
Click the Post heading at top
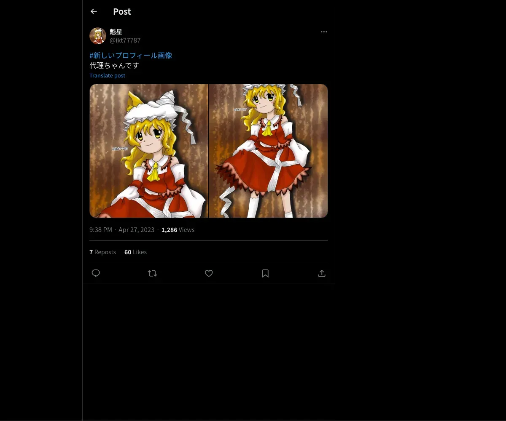(122, 12)
